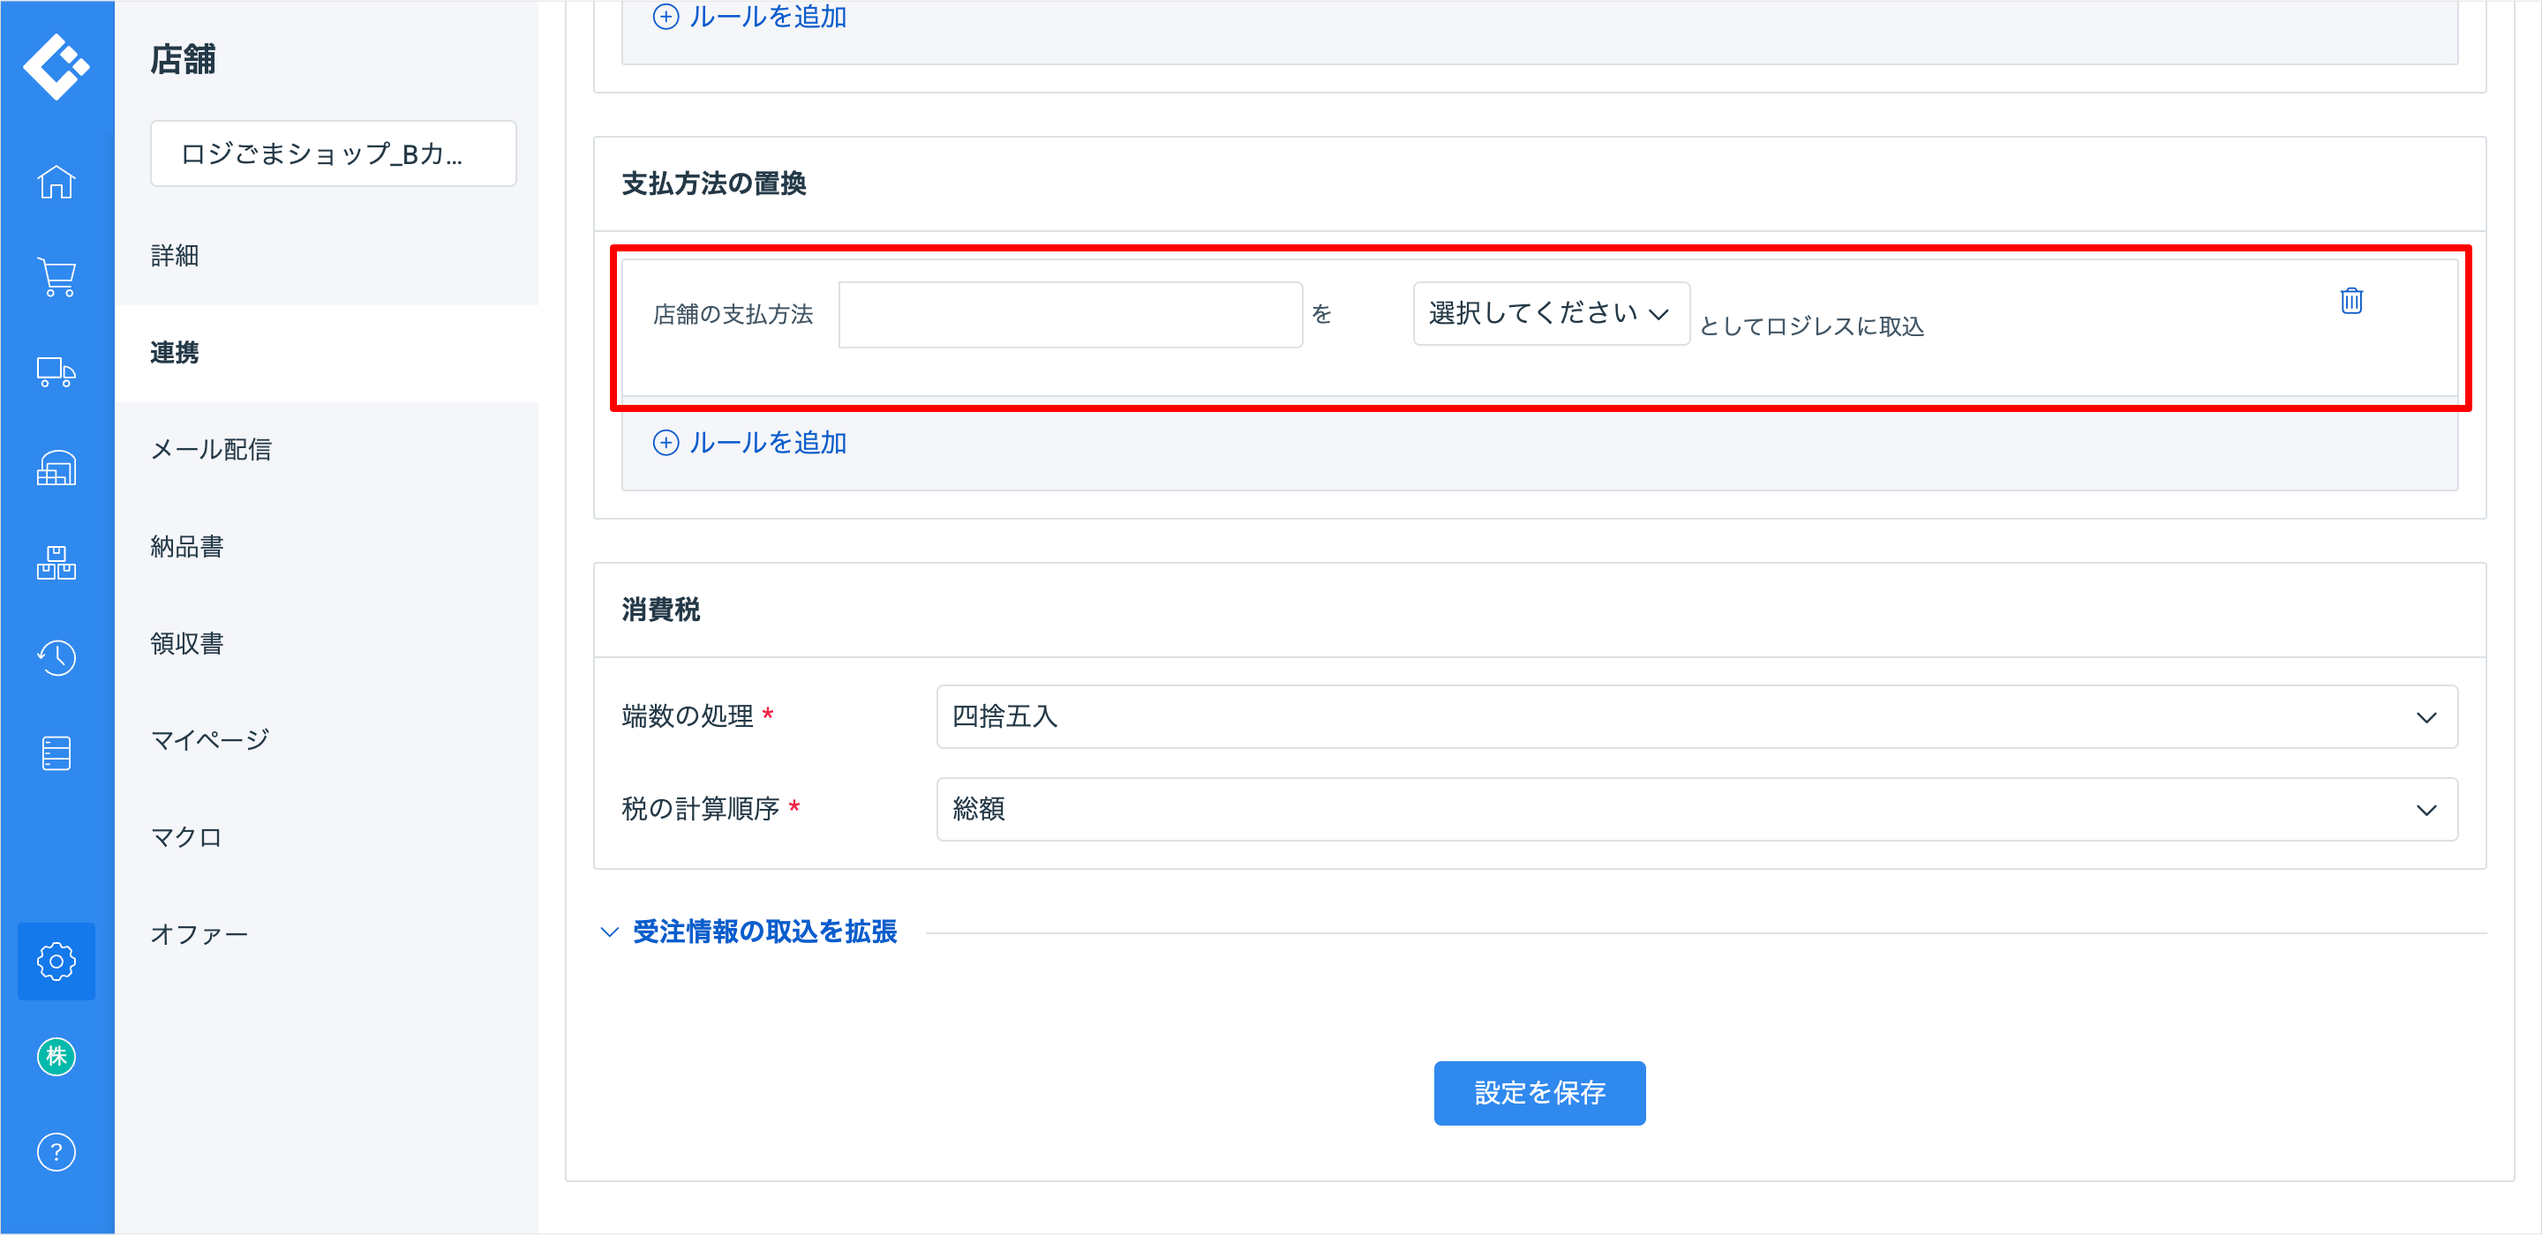The image size is (2542, 1235).
Task: Open the help question mark icon
Action: point(56,1151)
